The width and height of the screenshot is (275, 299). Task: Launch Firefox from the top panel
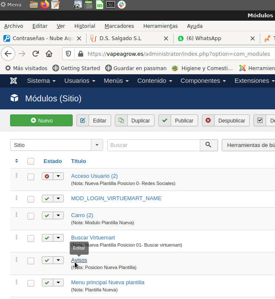coord(45,5)
